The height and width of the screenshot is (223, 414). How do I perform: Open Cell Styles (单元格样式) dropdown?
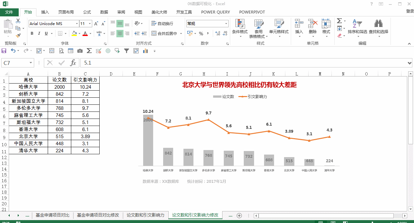point(279,28)
